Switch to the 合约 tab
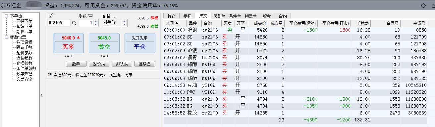 point(283,16)
